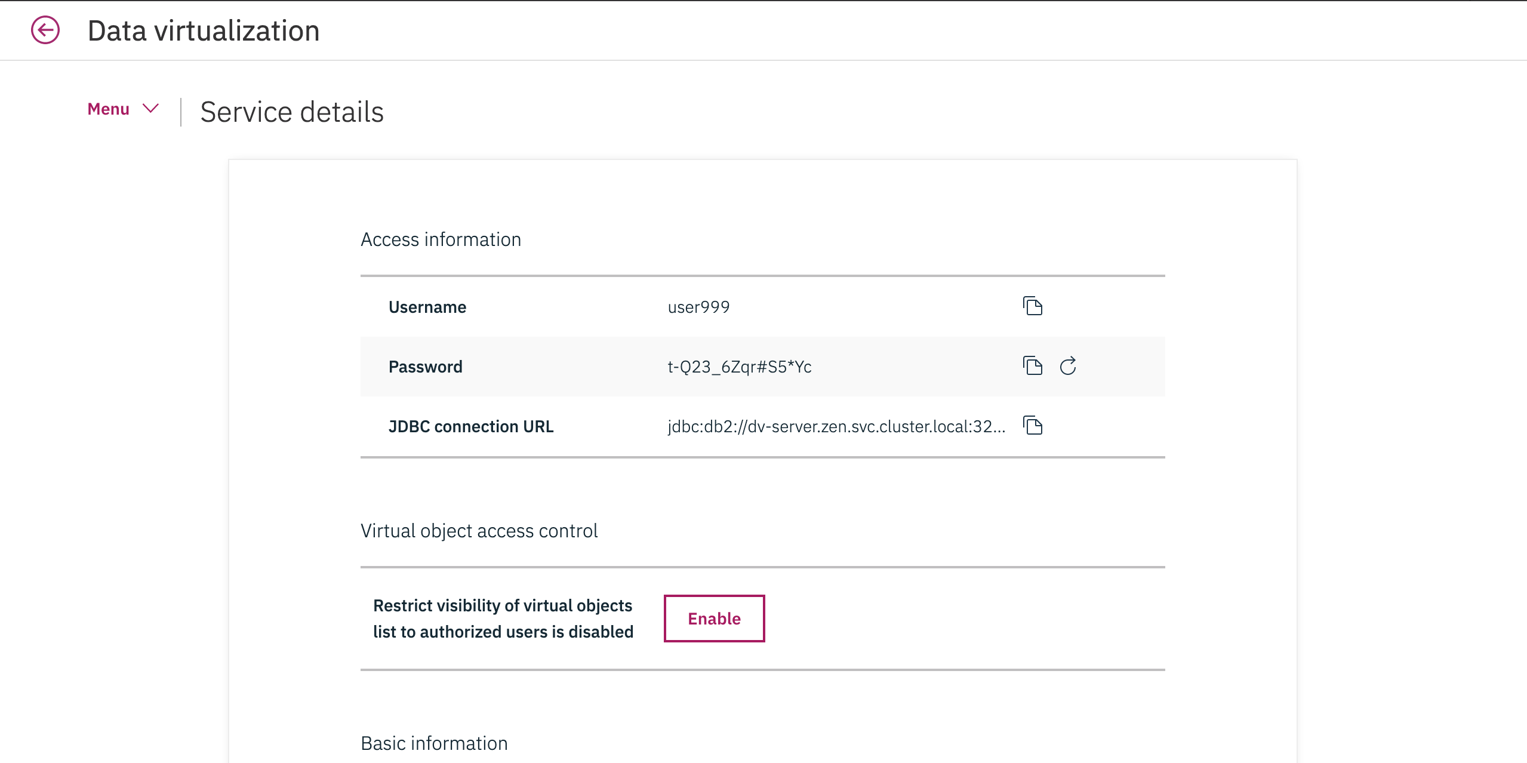The height and width of the screenshot is (763, 1527).
Task: Click the Basic information section heading
Action: 434,743
